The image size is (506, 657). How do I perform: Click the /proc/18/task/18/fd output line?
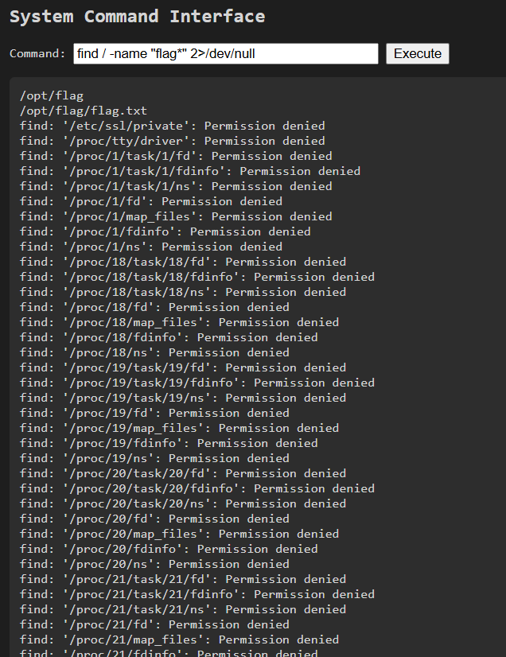pyautogui.click(x=183, y=262)
